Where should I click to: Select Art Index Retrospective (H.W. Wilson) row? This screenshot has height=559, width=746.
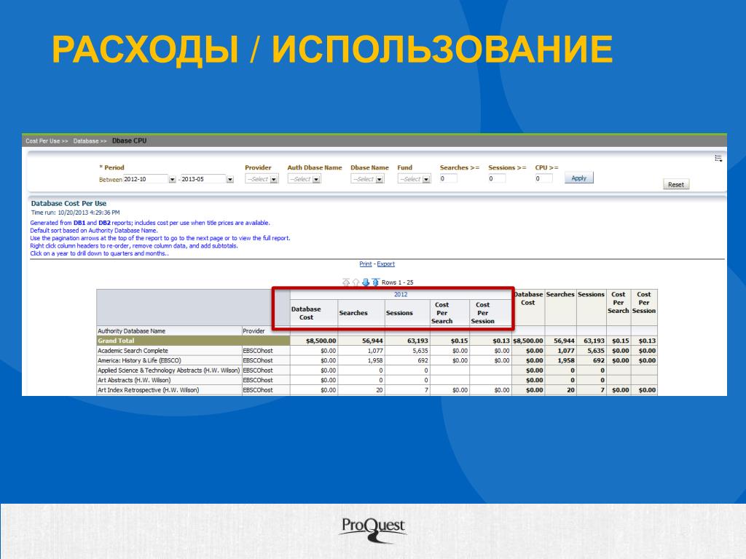coord(149,390)
